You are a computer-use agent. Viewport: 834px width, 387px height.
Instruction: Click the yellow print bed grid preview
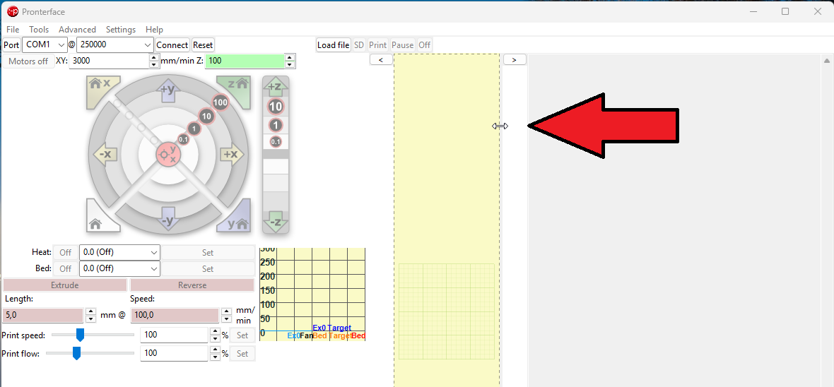click(x=447, y=311)
